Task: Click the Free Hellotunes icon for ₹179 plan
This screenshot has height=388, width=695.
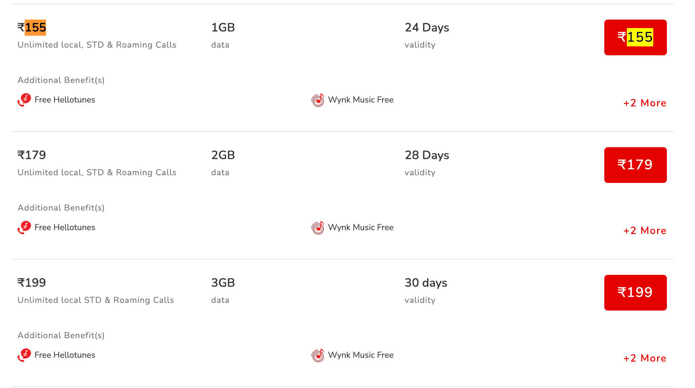Action: coord(24,227)
